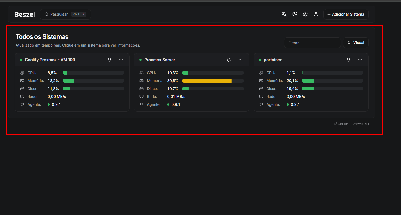
Task: Click the language translation icon
Action: [x=284, y=14]
